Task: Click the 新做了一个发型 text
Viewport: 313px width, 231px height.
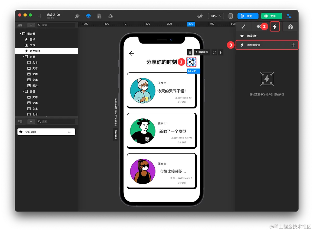Action: 173,131
